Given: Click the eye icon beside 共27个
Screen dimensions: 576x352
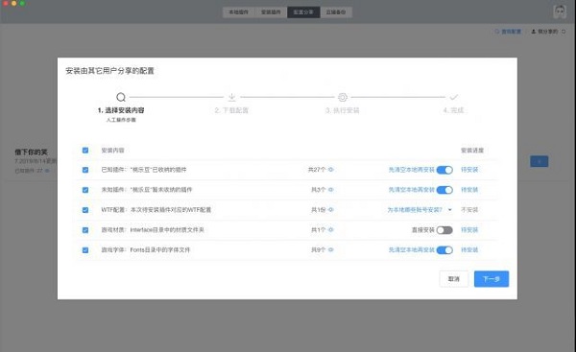Looking at the screenshot, I should (331, 170).
